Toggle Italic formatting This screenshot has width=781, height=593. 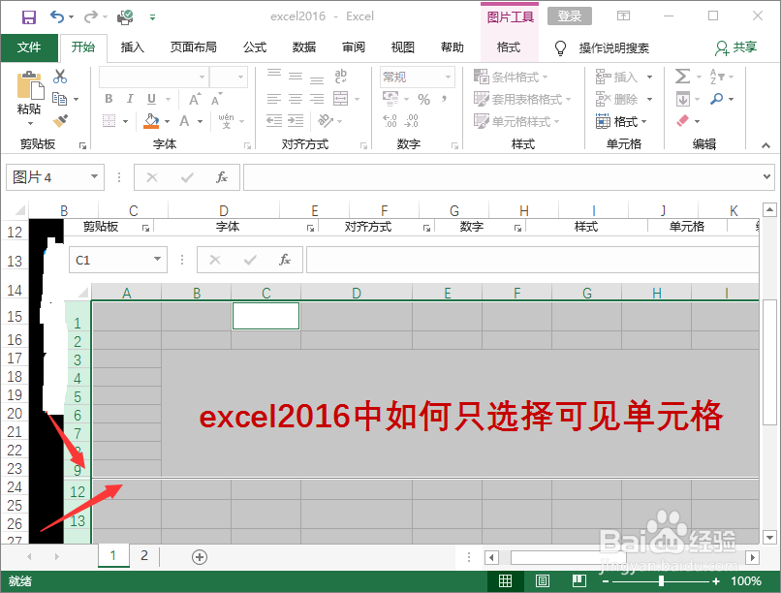130,99
